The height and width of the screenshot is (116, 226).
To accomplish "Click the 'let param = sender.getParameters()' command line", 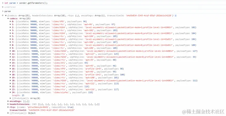I will coord(26,3).
